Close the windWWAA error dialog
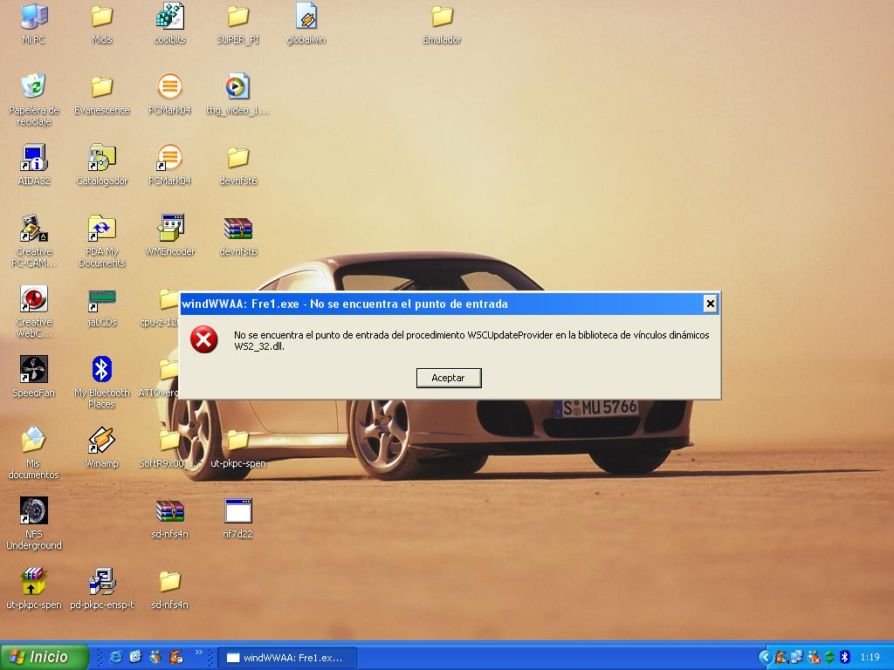 tap(710, 304)
